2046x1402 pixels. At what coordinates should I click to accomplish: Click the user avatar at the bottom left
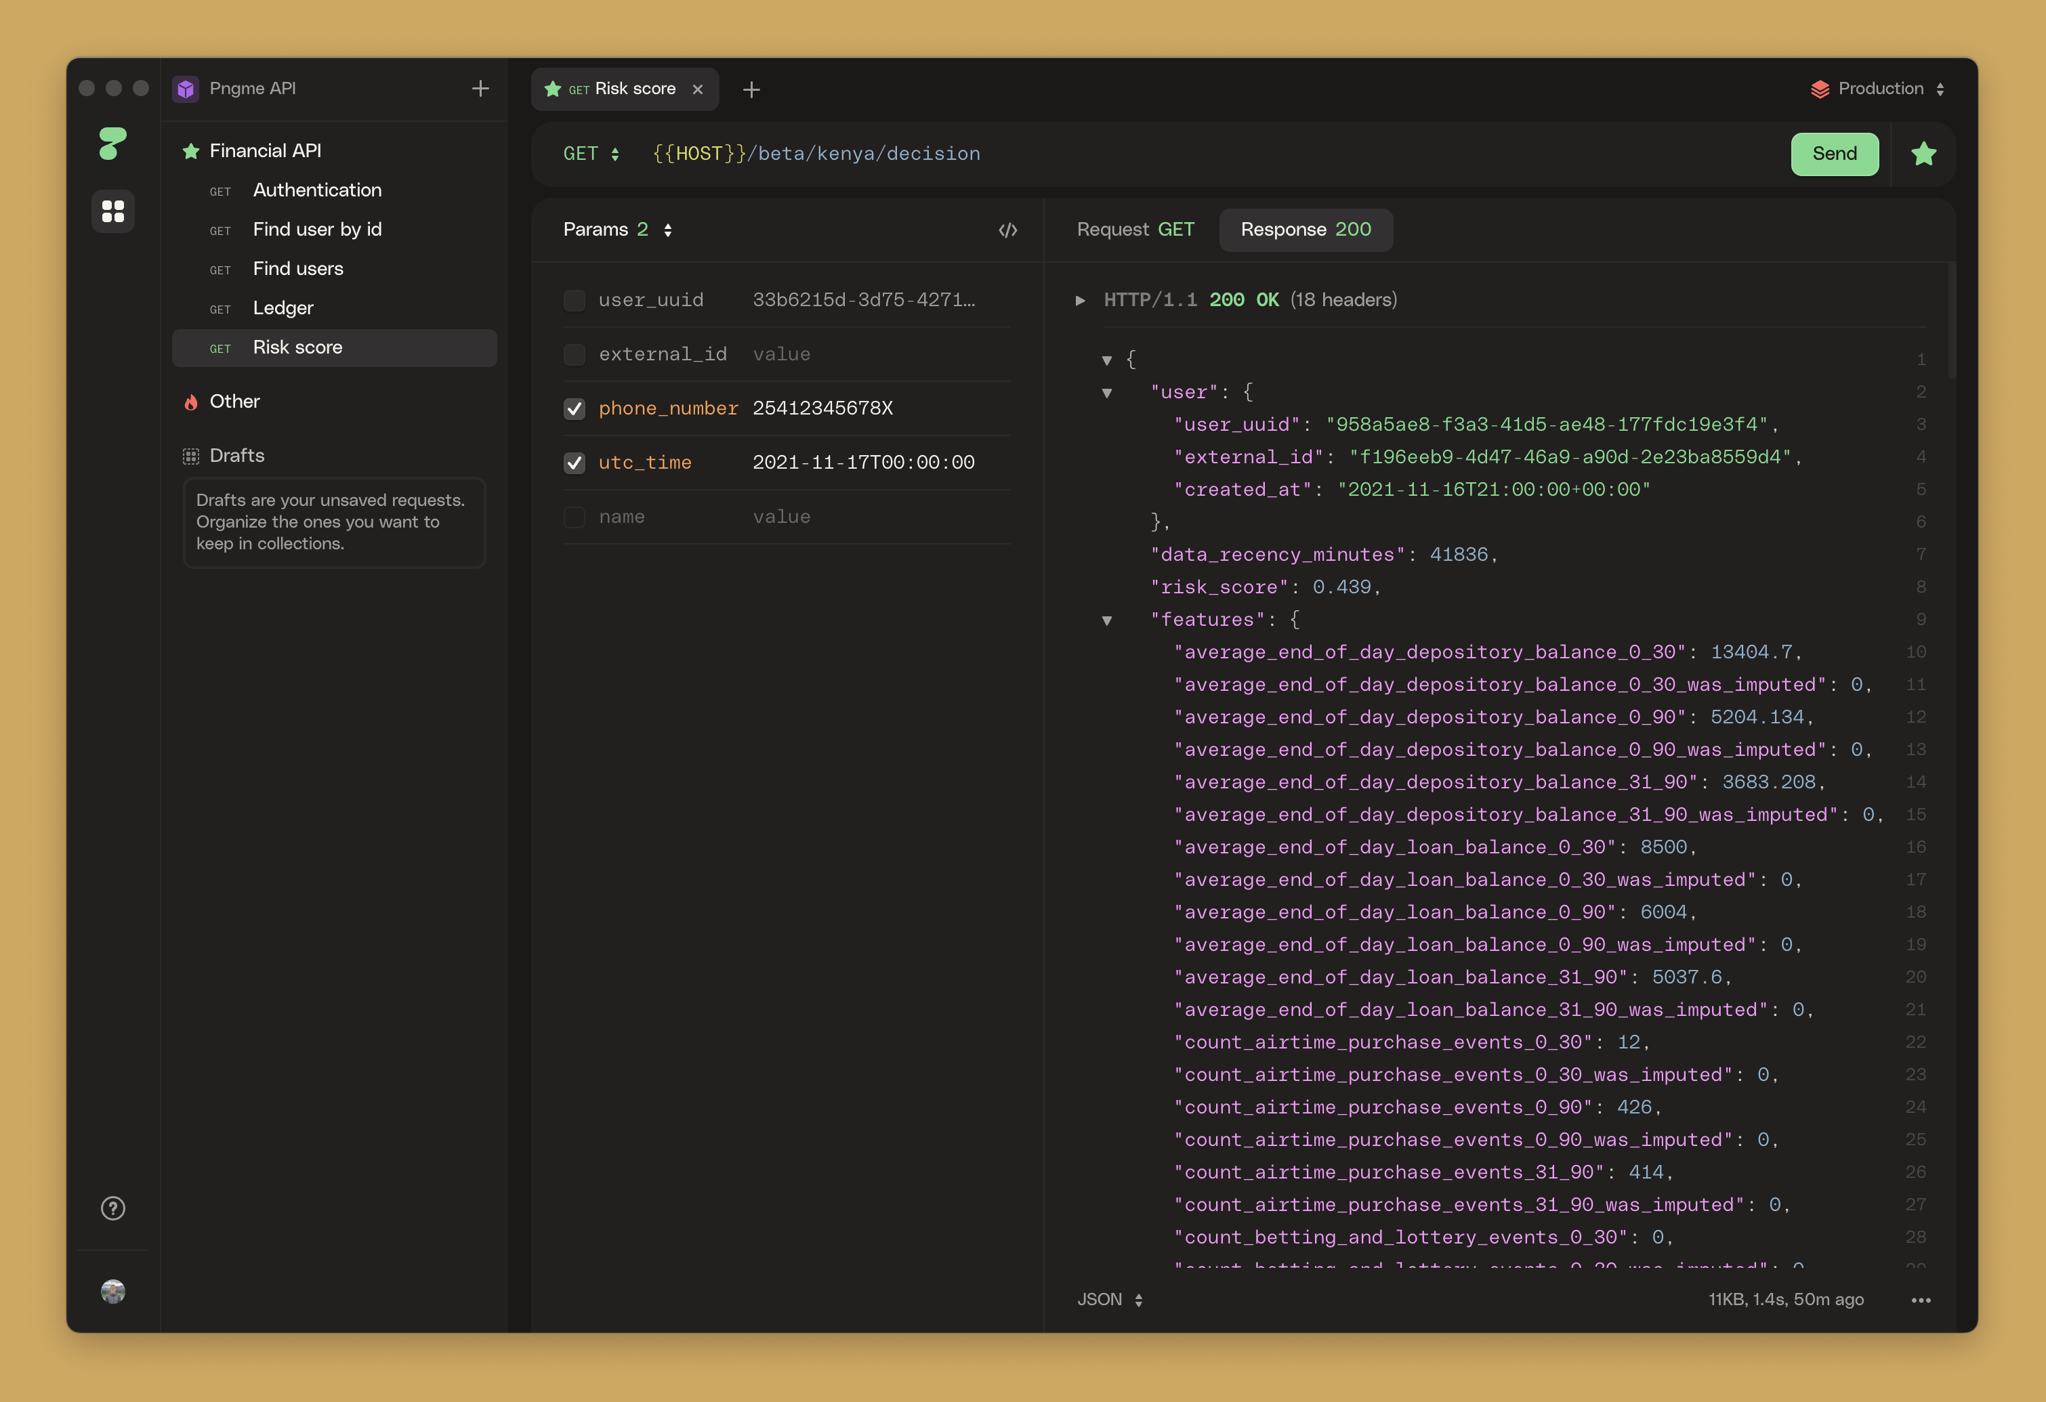click(112, 1291)
